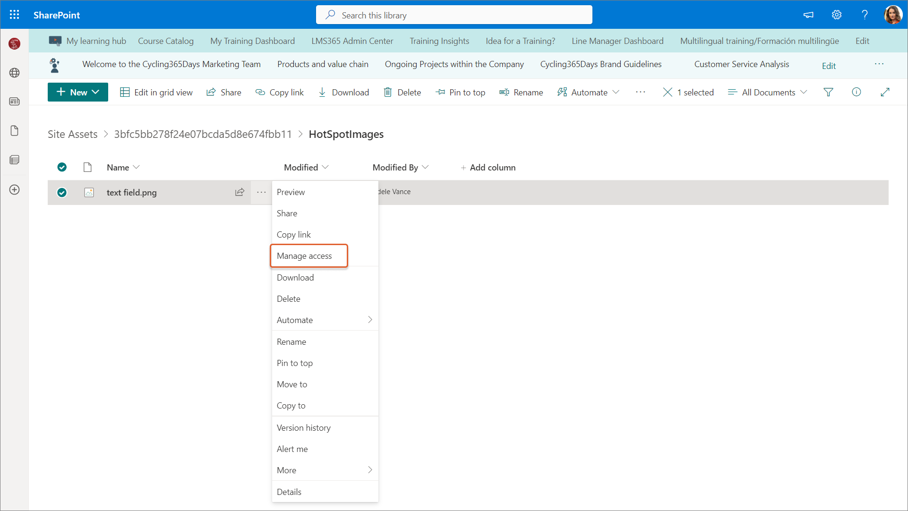
Task: Click the red site logo in left rail
Action: pyautogui.click(x=15, y=44)
